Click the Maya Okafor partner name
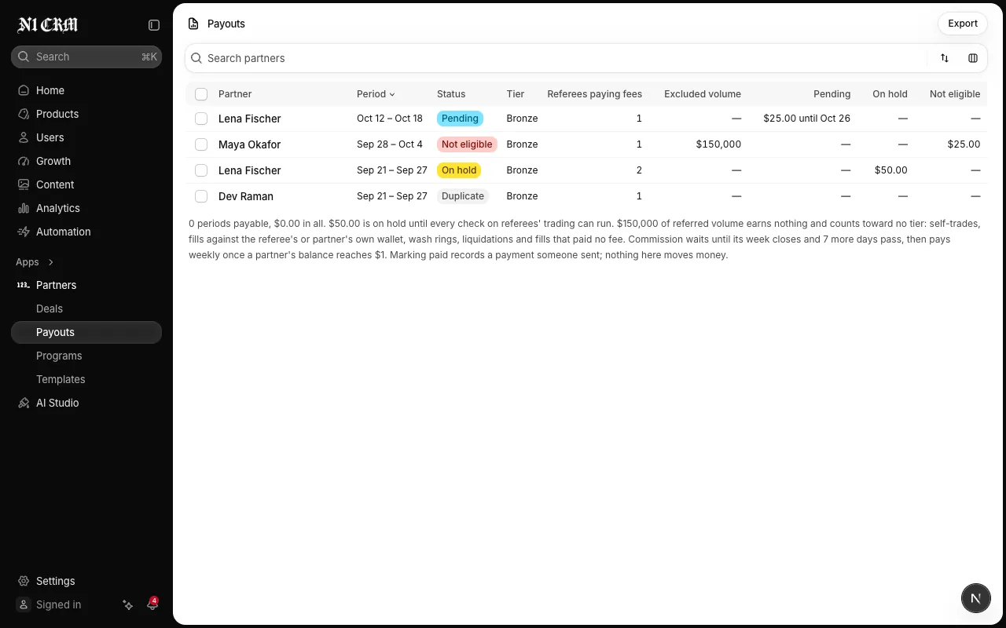The height and width of the screenshot is (628, 1006). [249, 144]
